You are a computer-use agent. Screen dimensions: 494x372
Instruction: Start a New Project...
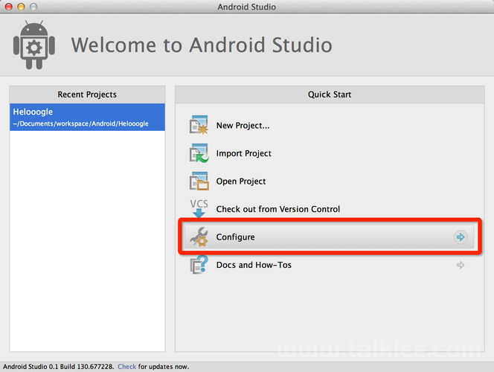click(243, 126)
